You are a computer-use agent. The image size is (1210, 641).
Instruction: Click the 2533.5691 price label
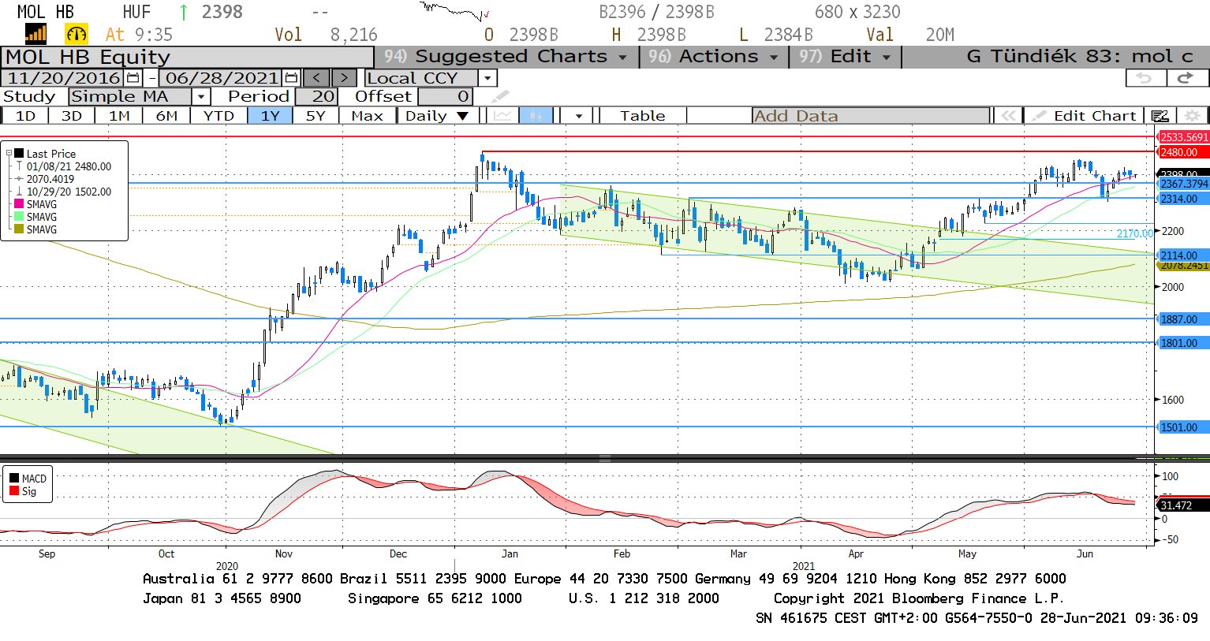[1184, 137]
